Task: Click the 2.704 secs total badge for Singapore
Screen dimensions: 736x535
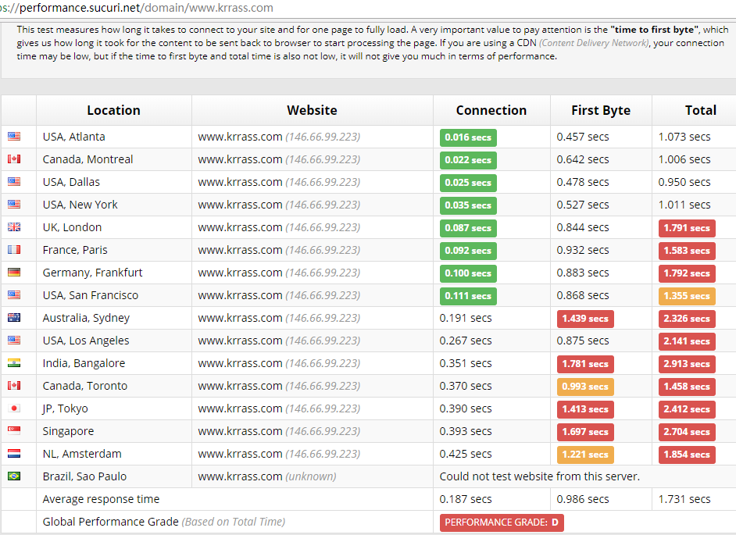Action: (687, 432)
